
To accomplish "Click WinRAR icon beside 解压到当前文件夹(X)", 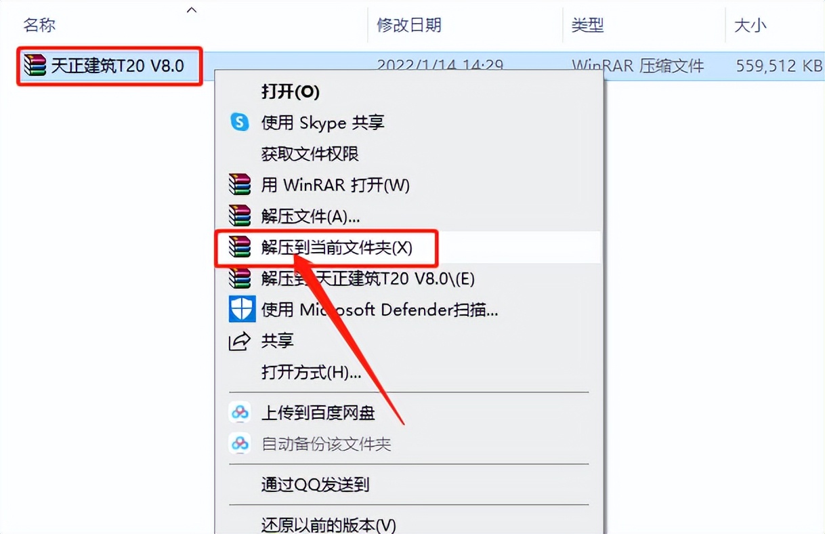I will point(240,247).
